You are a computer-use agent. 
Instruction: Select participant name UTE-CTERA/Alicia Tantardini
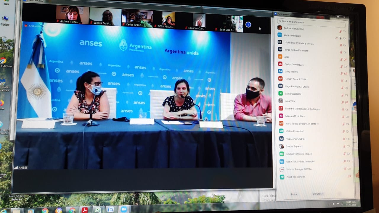(x=300, y=162)
